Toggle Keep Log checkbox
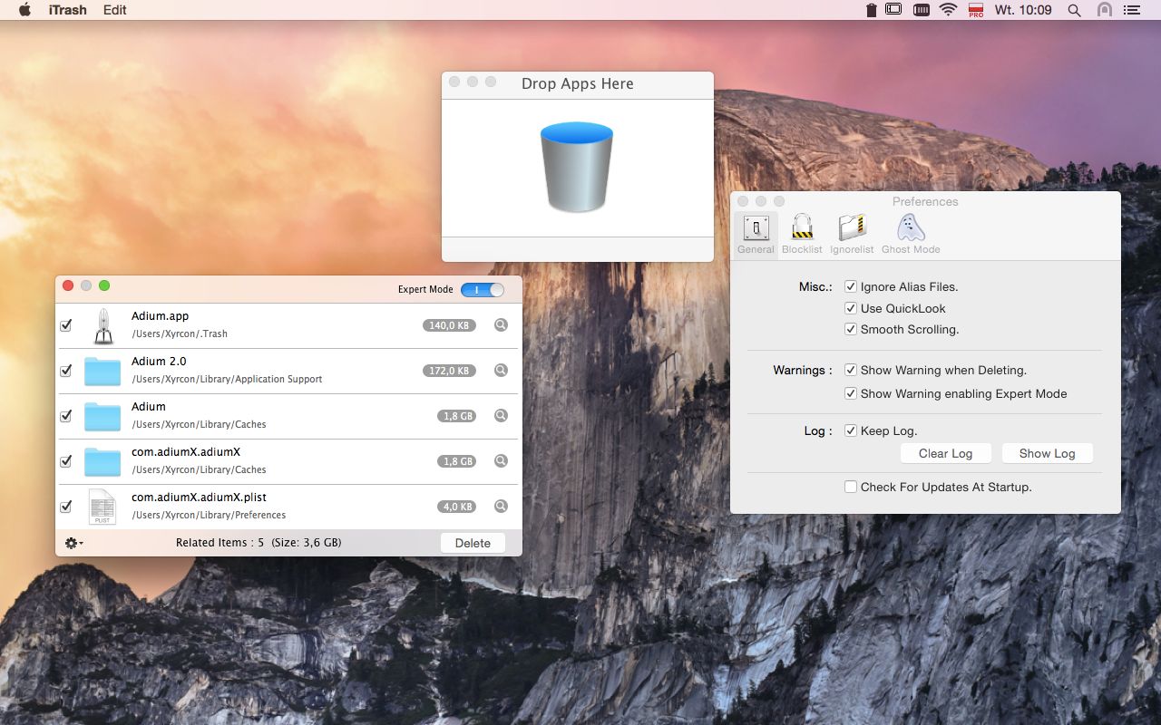1161x725 pixels. pyautogui.click(x=851, y=430)
